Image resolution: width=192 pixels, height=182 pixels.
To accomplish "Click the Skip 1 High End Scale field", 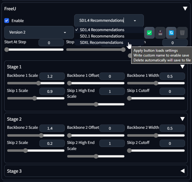I will [x=112, y=91].
